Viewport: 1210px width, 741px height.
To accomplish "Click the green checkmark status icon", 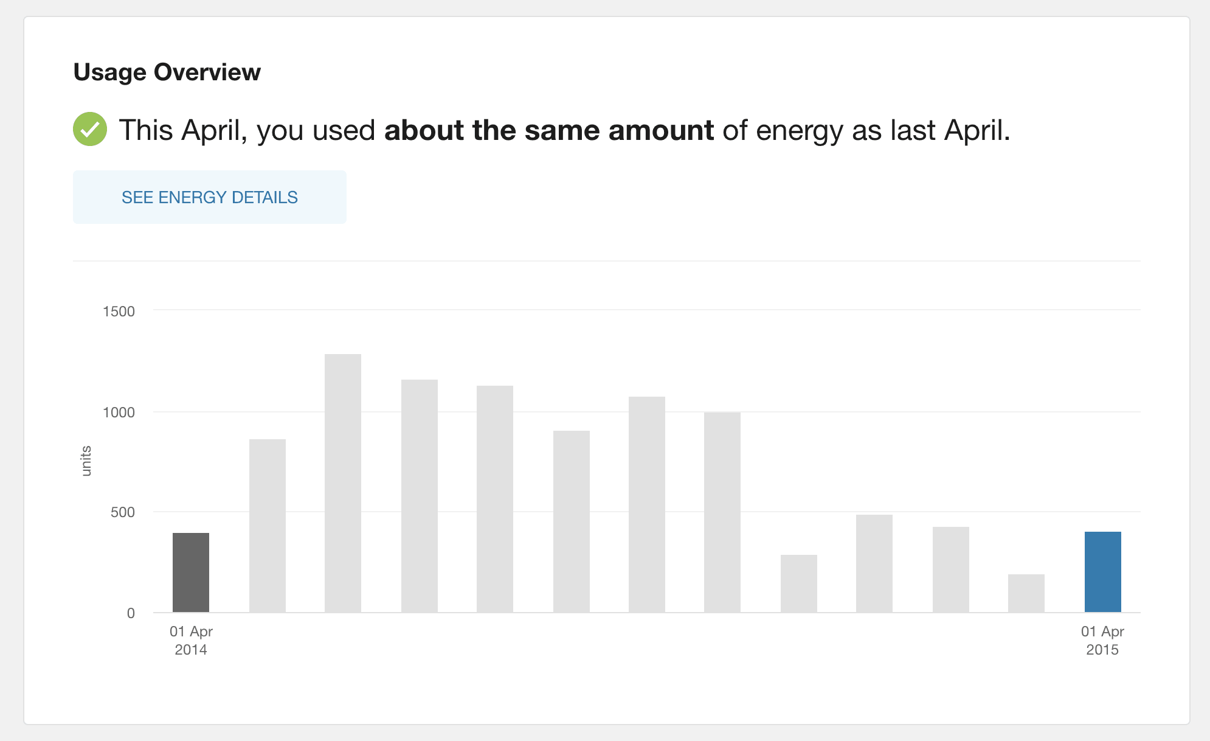I will click(x=90, y=129).
